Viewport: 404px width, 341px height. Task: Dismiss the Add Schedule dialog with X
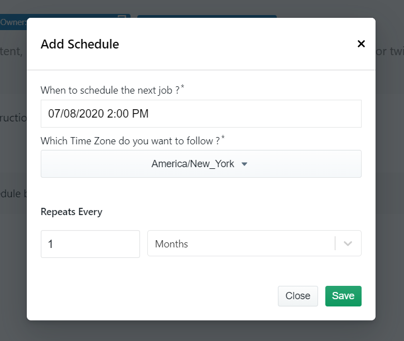click(361, 44)
